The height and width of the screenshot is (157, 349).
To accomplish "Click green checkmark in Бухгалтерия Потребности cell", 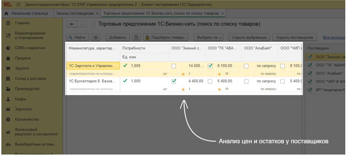I will [125, 81].
